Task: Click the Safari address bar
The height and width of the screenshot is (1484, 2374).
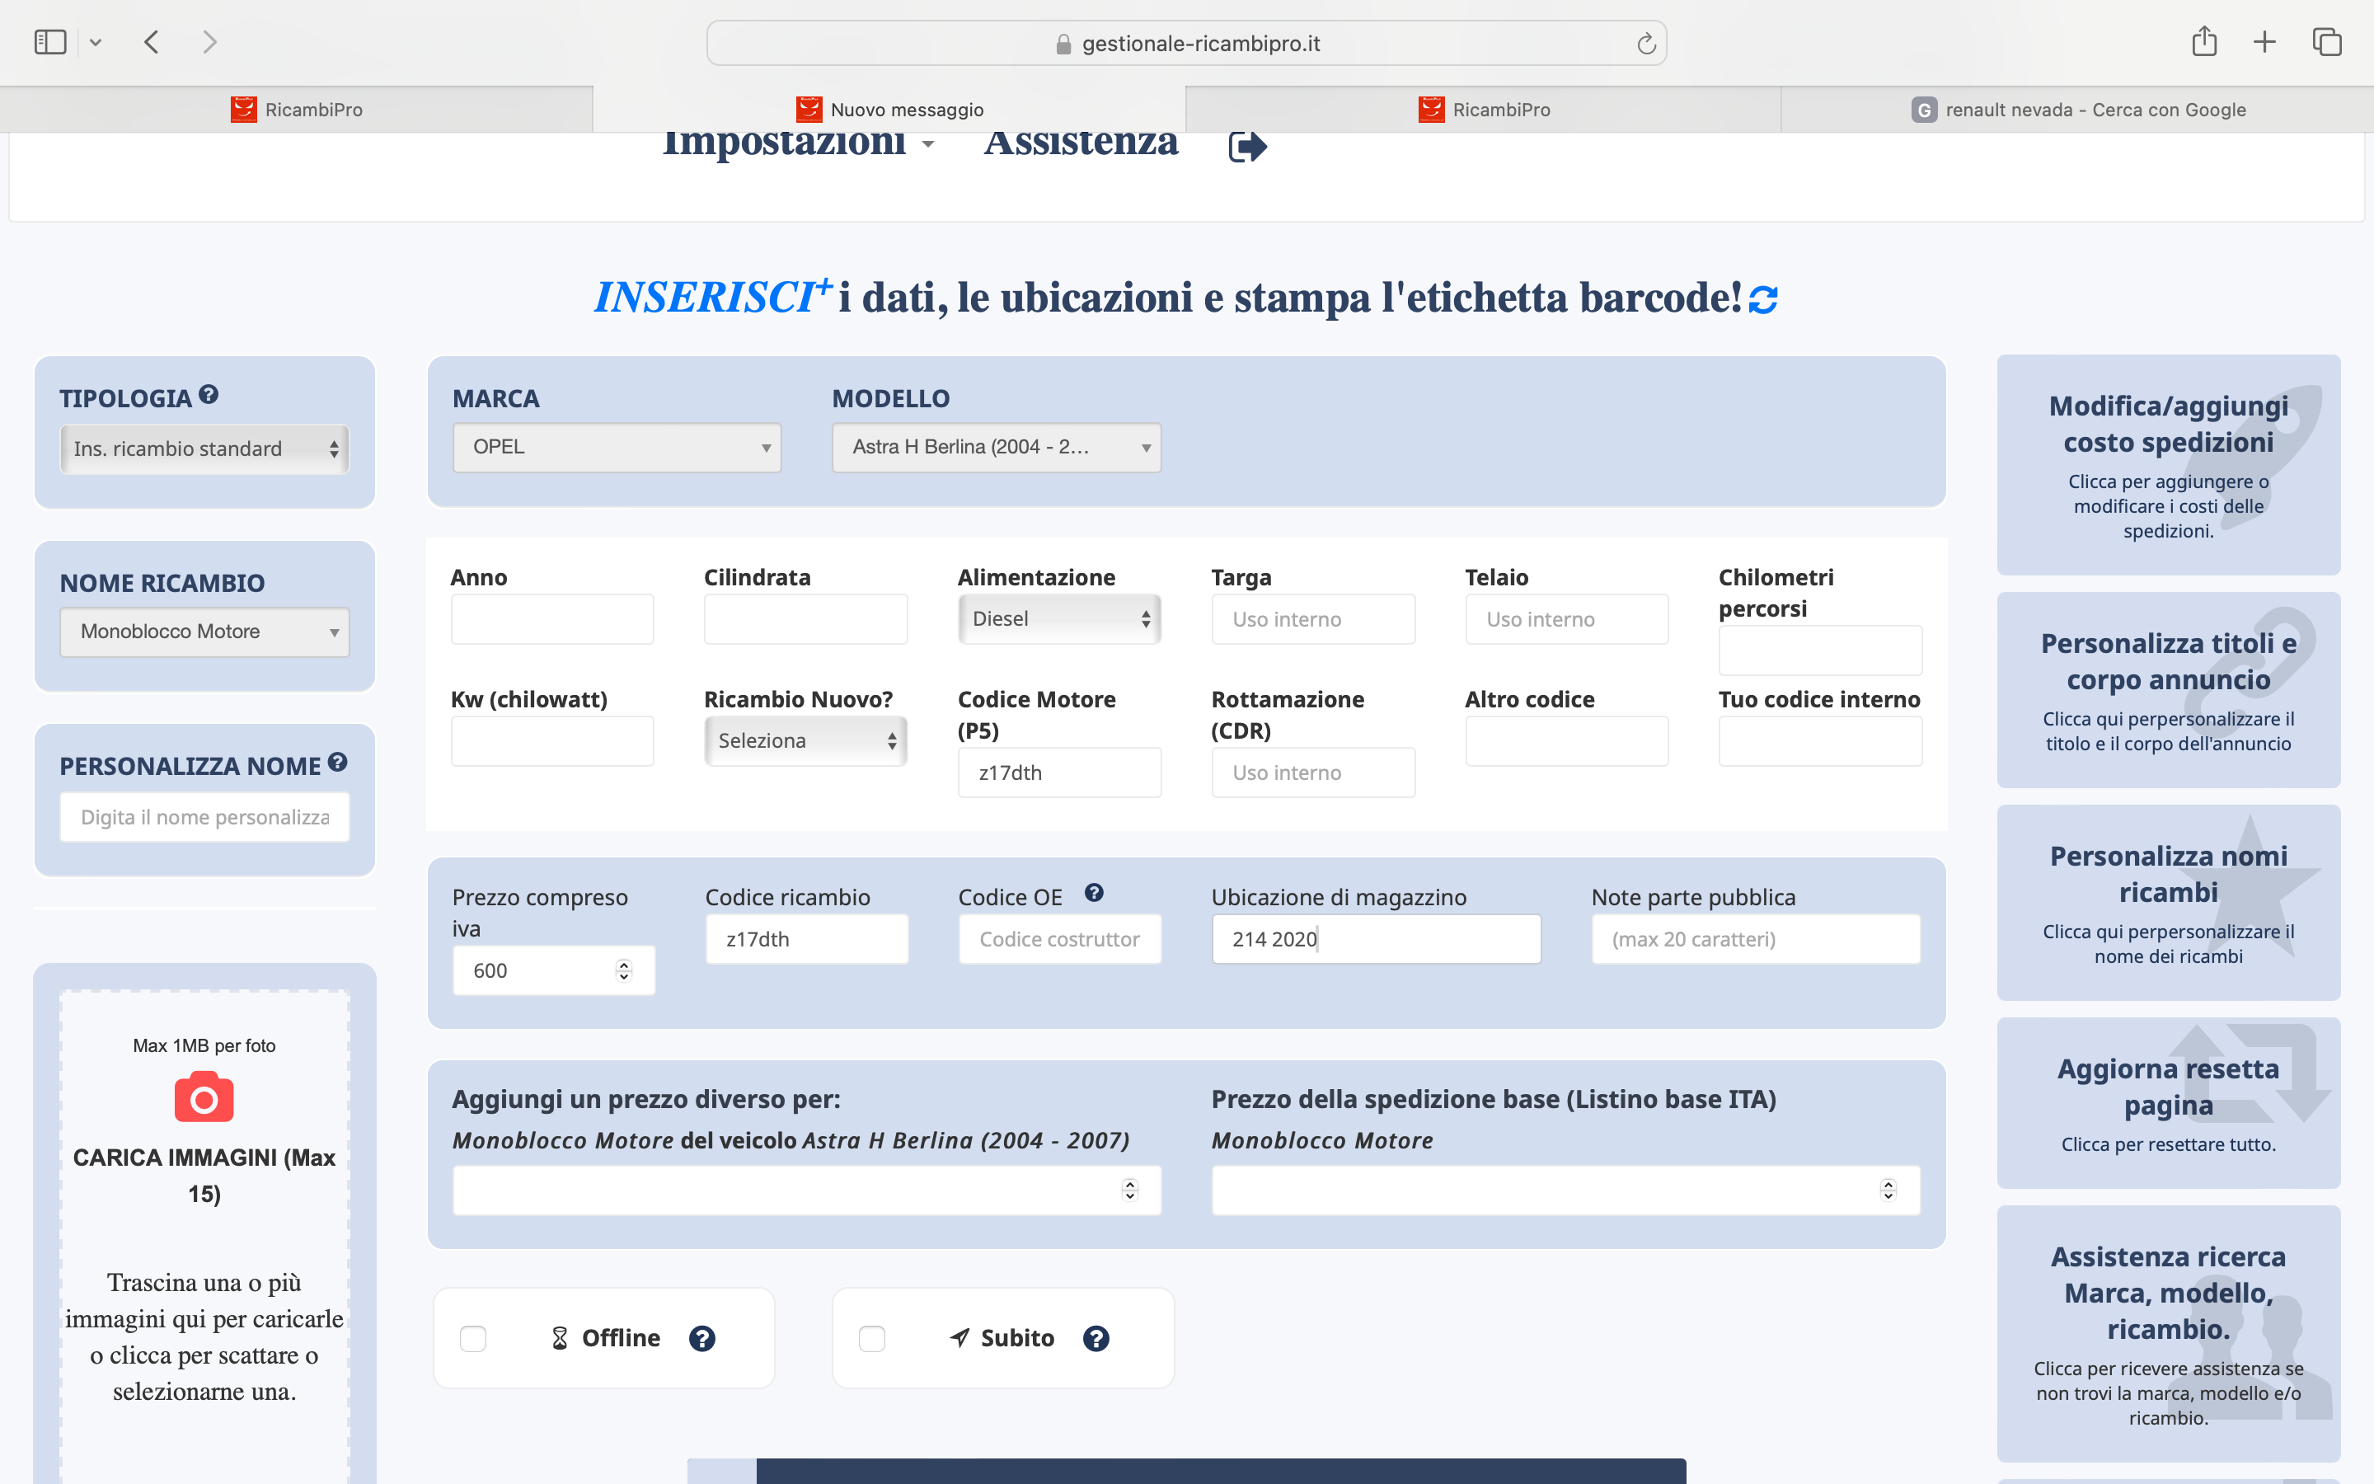Action: (1187, 43)
